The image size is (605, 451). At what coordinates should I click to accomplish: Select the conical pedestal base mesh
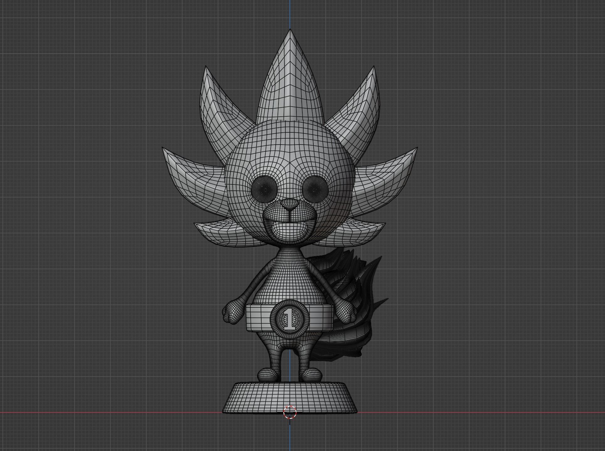(x=290, y=398)
